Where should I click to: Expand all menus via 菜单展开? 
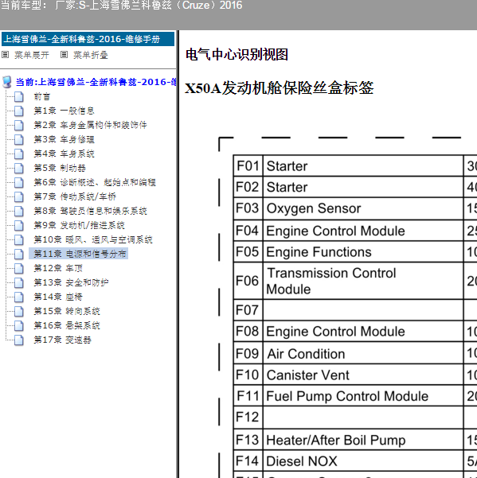pyautogui.click(x=32, y=55)
